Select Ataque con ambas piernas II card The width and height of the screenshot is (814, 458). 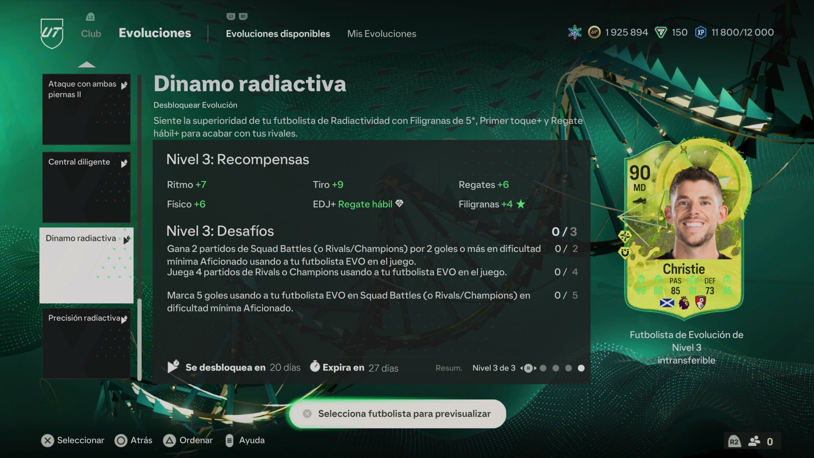[86, 109]
